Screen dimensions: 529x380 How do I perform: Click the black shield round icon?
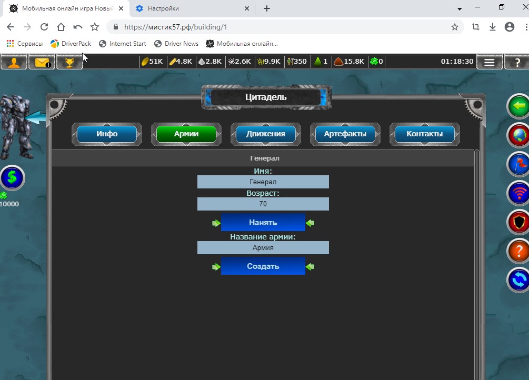point(518,223)
